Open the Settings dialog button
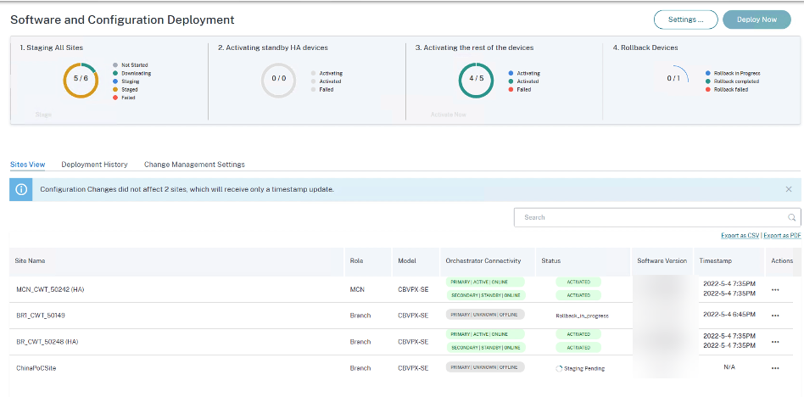The image size is (804, 397). 685,20
